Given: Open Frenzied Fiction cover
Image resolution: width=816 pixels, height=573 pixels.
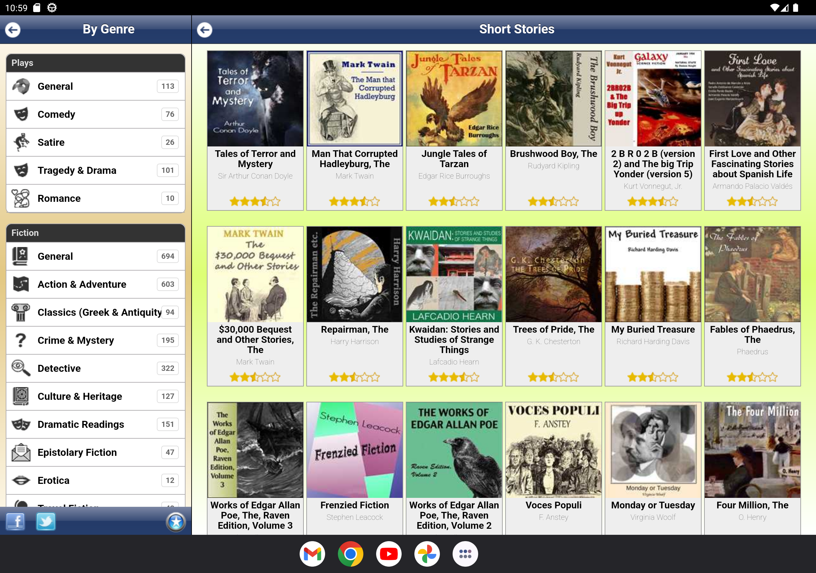Looking at the screenshot, I should click(x=355, y=450).
